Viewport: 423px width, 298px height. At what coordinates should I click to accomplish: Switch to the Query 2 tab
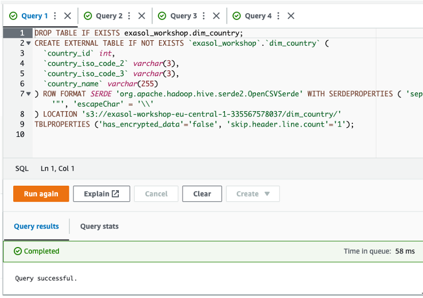coord(109,16)
